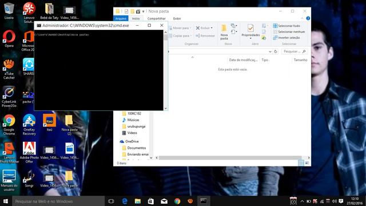The width and height of the screenshot is (366, 206).
Task: Select OneDrive in the navigation pane
Action: (129, 141)
